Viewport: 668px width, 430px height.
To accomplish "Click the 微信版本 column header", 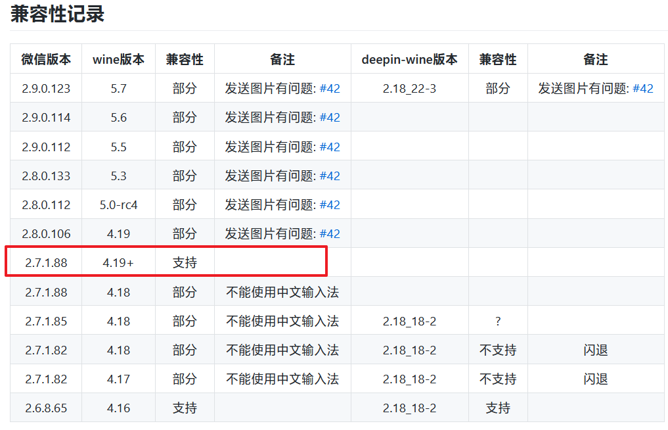I will point(46,59).
